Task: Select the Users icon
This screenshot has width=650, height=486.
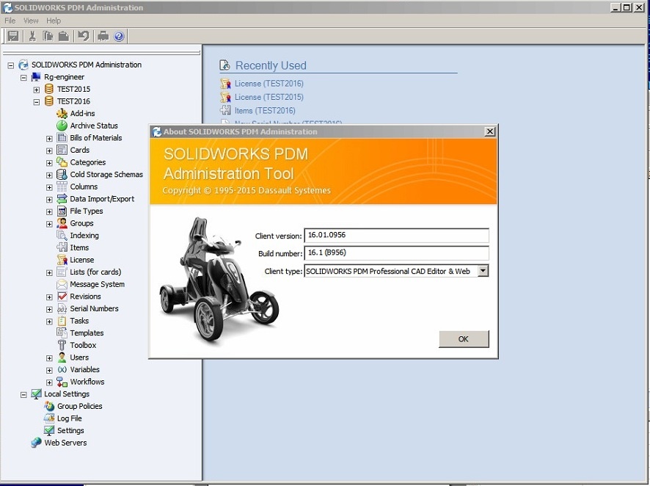Action: tap(62, 357)
